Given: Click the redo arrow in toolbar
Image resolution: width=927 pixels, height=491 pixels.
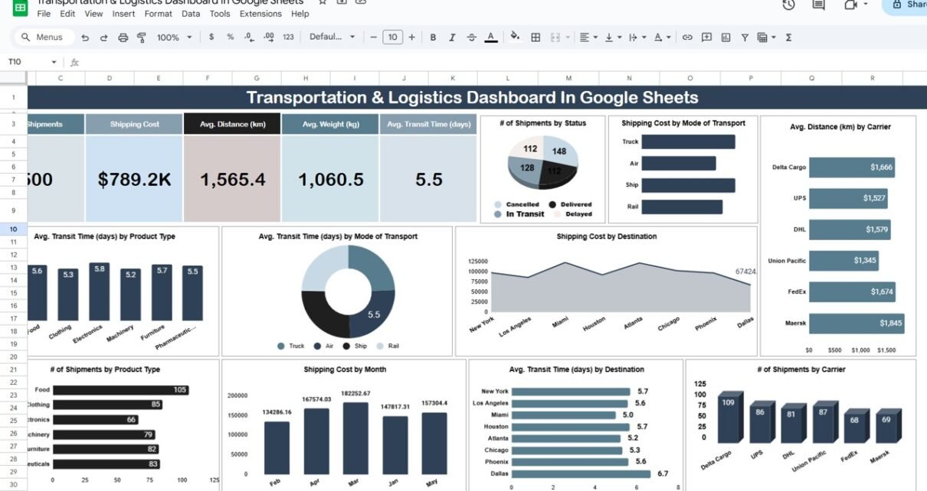Looking at the screenshot, I should click(104, 37).
